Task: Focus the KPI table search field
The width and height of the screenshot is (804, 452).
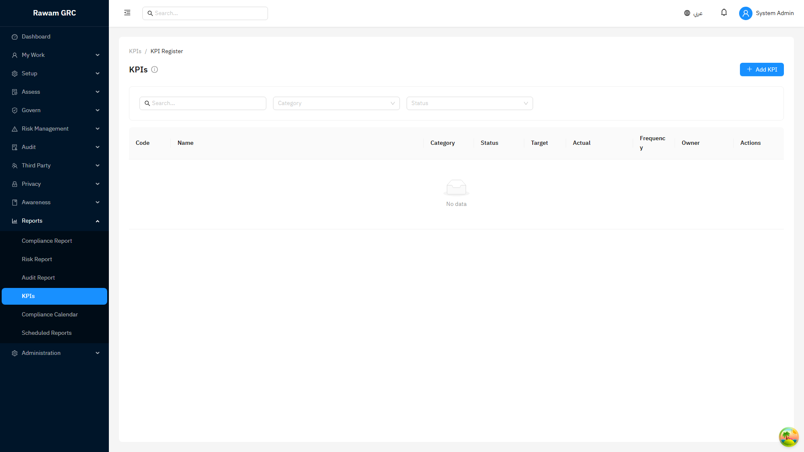Action: (203, 103)
